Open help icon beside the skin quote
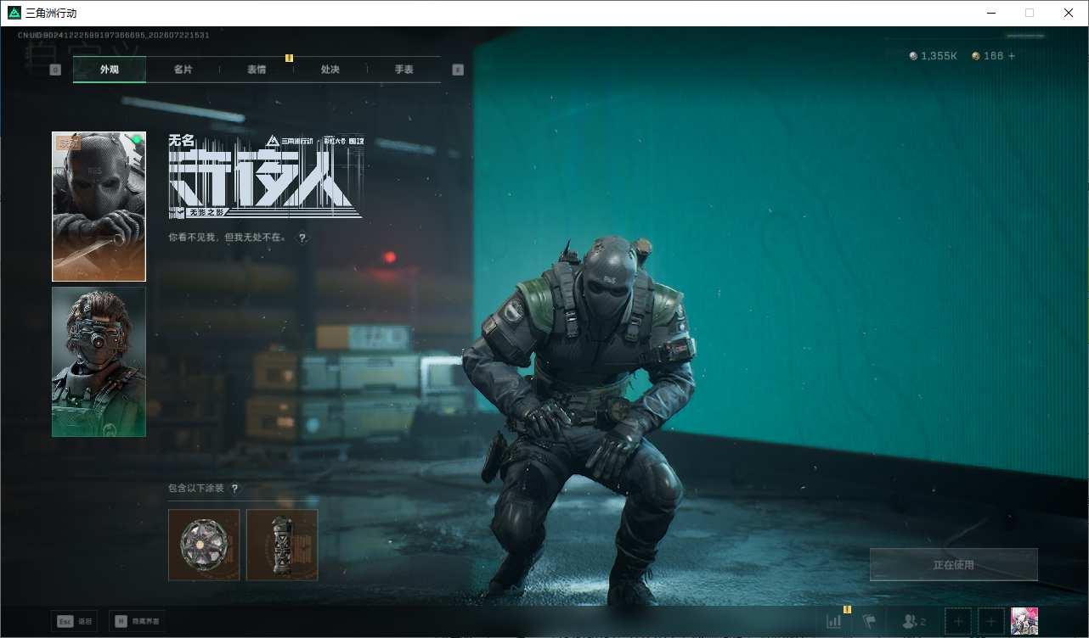The image size is (1089, 638). point(302,238)
